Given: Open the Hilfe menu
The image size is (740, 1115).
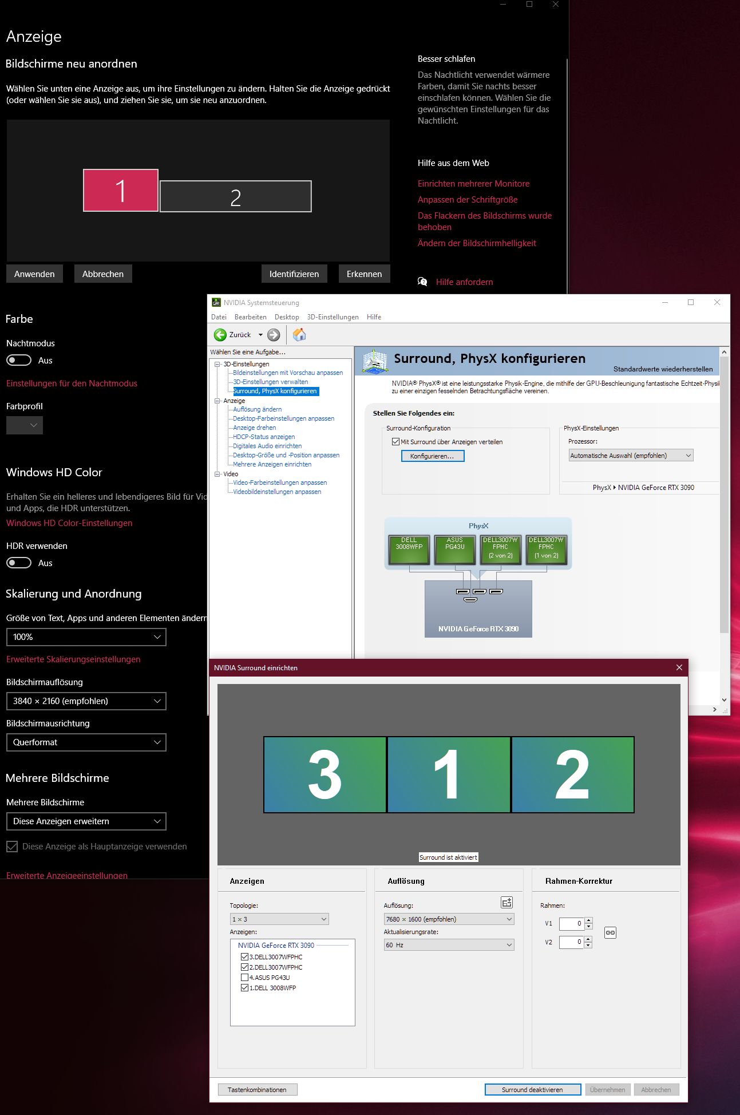Looking at the screenshot, I should pos(374,317).
